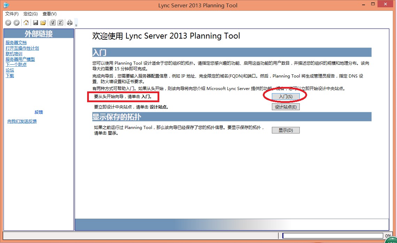The width and height of the screenshot is (397, 243).
Task: Click the 向我们发送反馈 link
Action: [22, 121]
